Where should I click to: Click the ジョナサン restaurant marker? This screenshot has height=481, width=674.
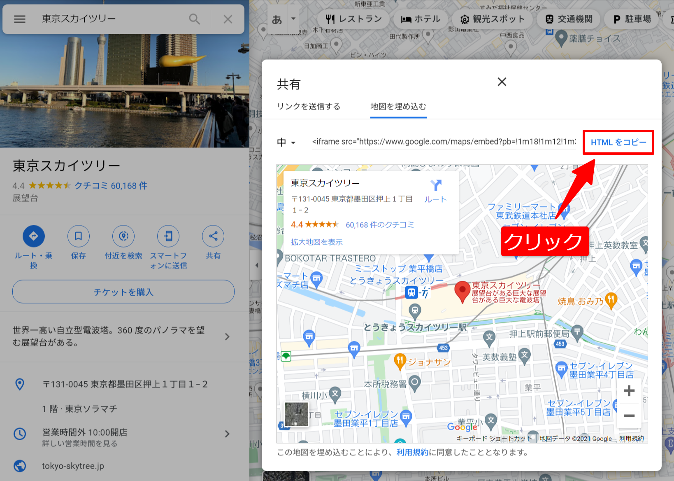[400, 361]
